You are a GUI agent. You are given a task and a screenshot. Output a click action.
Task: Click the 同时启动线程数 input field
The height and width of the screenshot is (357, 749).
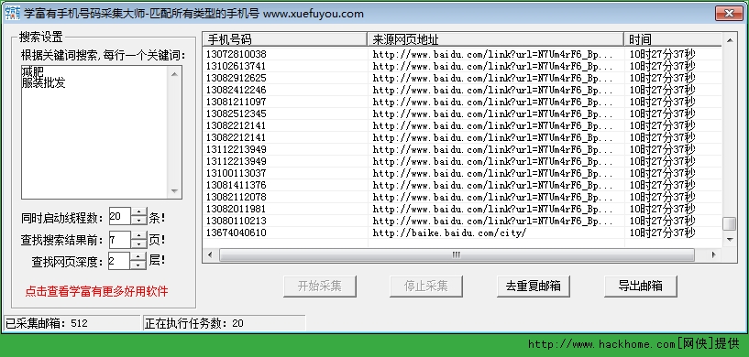[x=119, y=217]
